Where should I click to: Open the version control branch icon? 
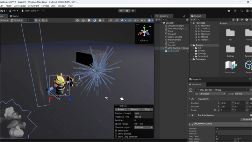point(43,10)
